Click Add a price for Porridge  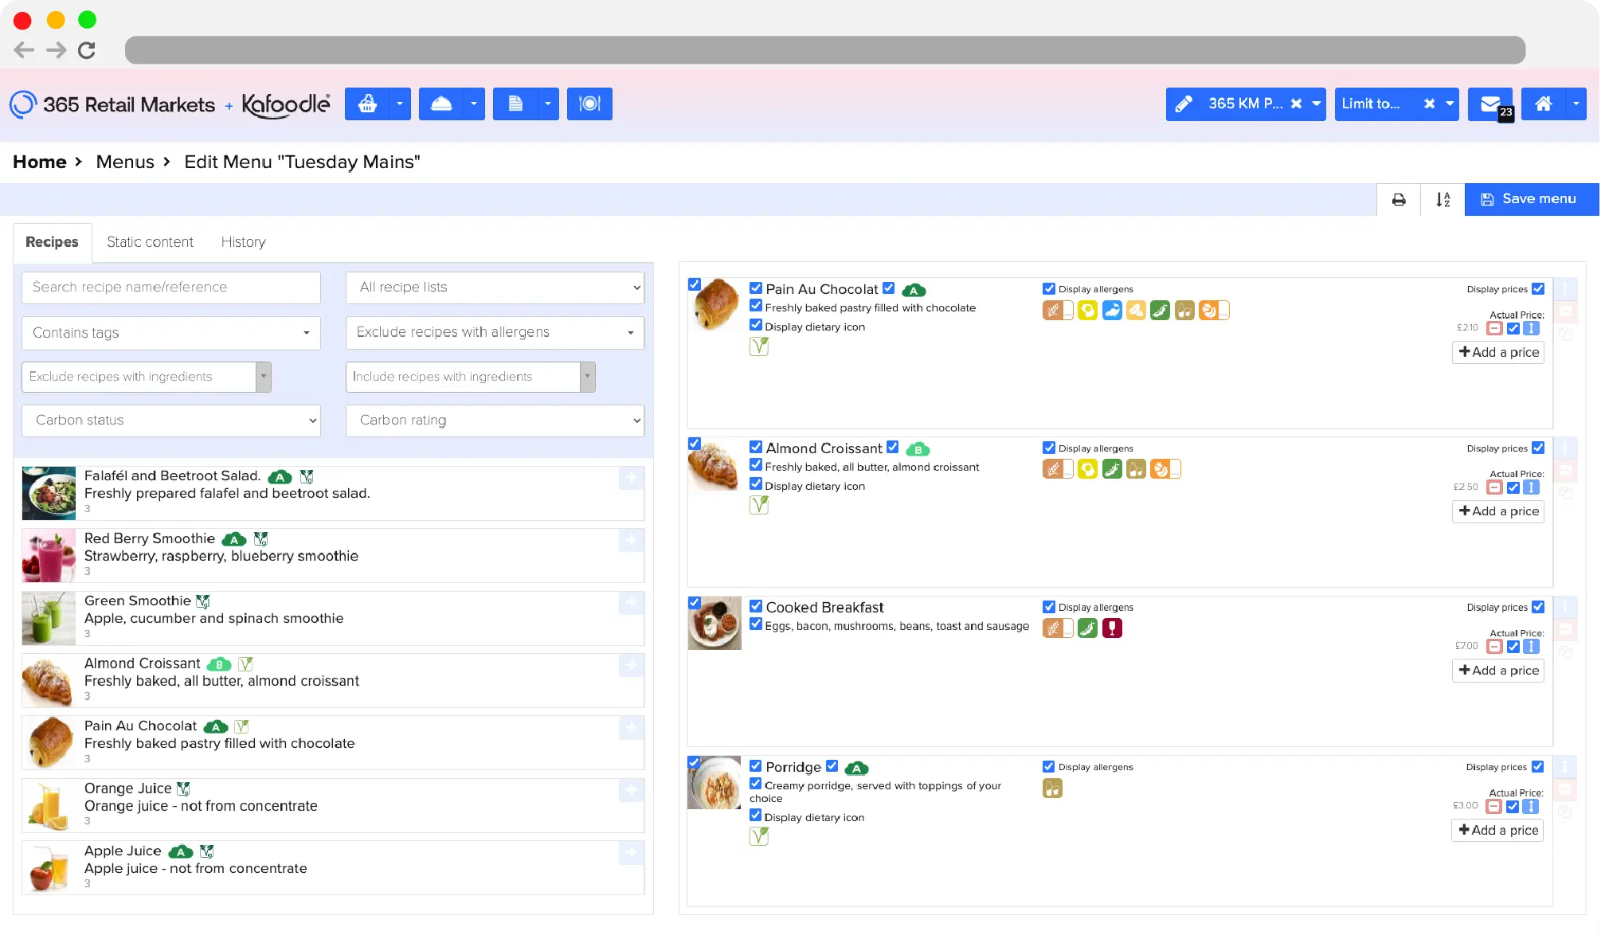(x=1497, y=830)
